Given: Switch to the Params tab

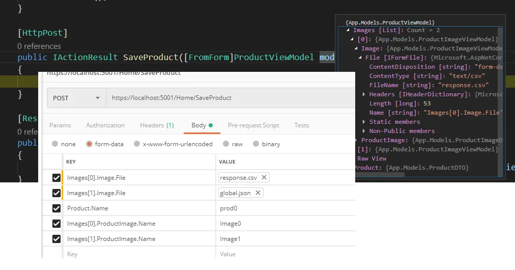Looking at the screenshot, I should point(60,125).
